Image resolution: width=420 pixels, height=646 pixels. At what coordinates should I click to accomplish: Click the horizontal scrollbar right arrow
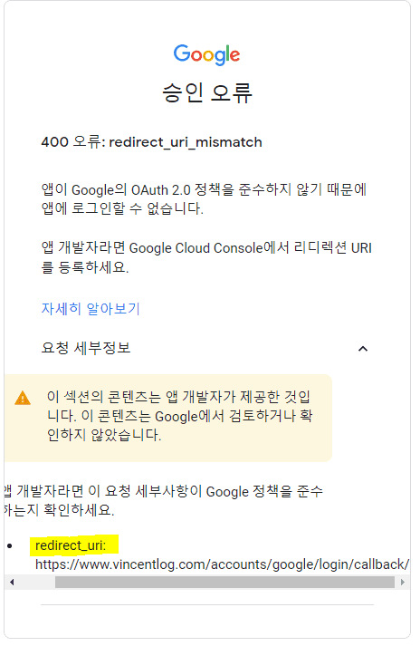click(x=403, y=583)
